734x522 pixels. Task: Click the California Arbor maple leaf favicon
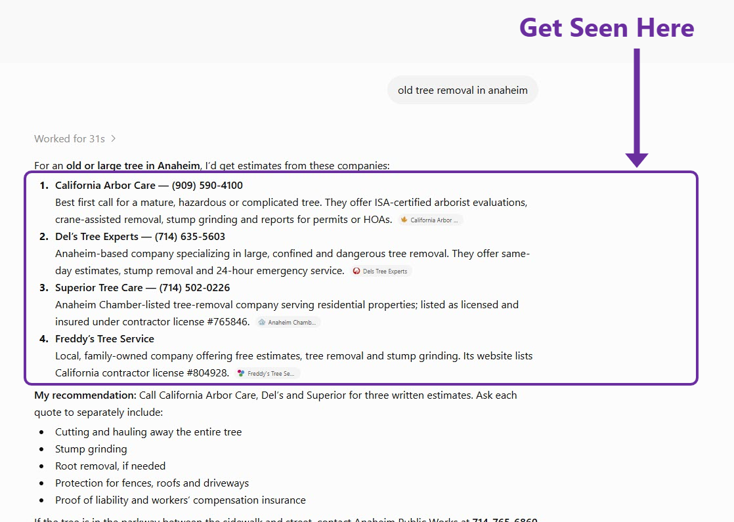coord(404,220)
